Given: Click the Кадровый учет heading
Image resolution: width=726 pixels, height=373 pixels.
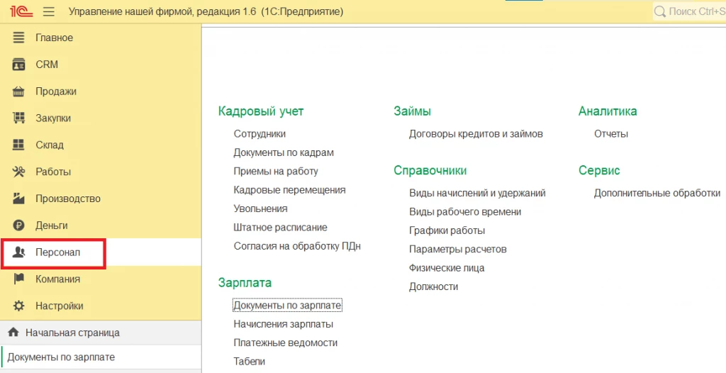Looking at the screenshot, I should (261, 111).
